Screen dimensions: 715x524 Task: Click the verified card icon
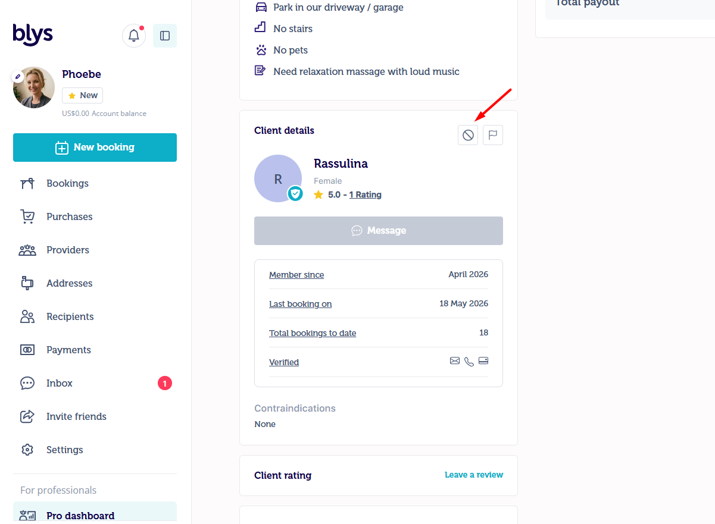tap(483, 361)
